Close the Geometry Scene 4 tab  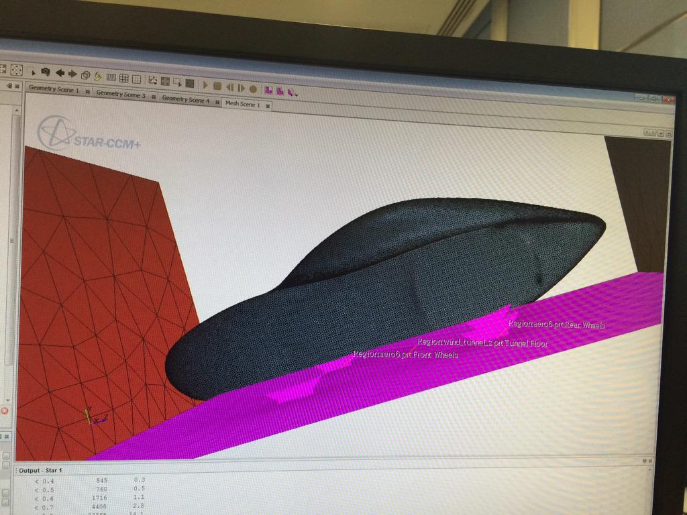[x=217, y=101]
